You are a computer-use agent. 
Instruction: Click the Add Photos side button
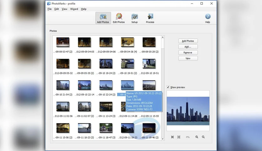coord(188,41)
